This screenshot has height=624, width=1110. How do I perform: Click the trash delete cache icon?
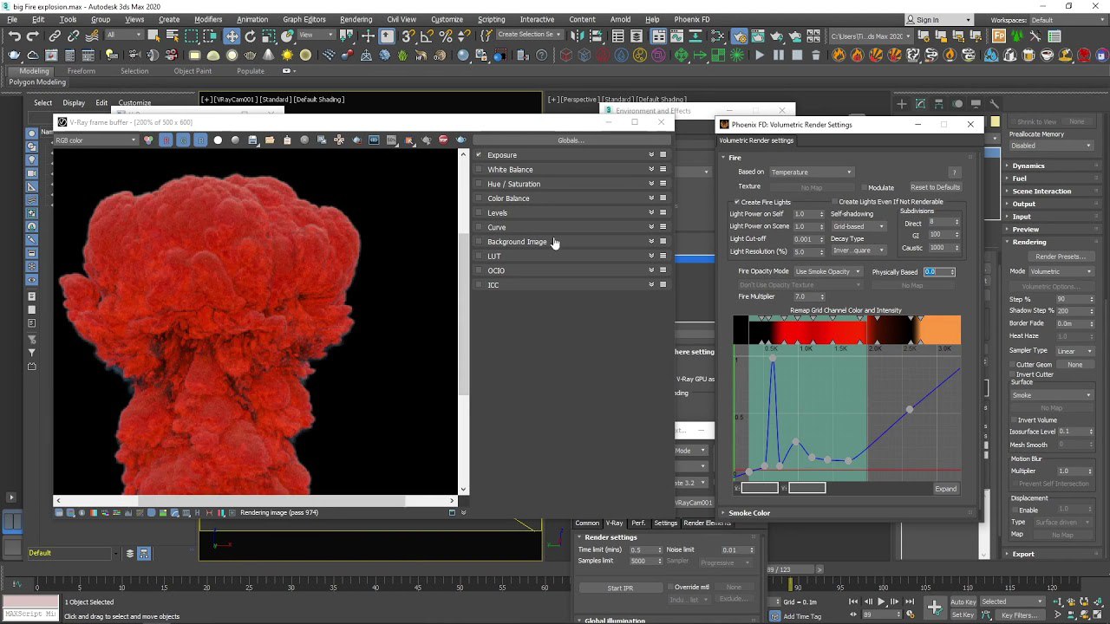click(817, 55)
